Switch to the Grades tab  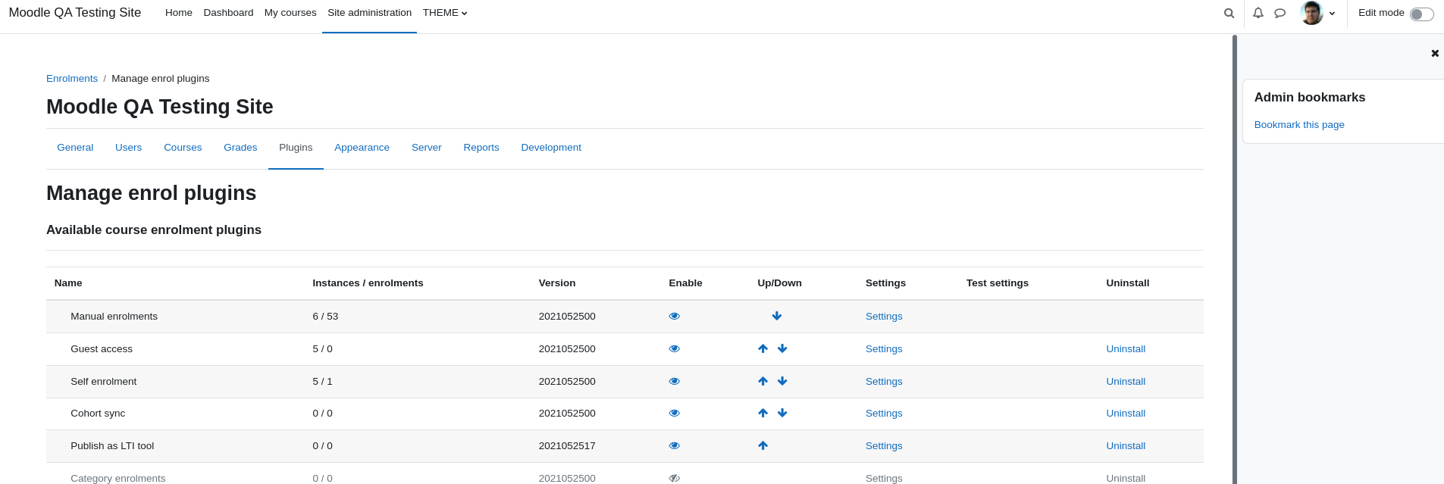click(x=240, y=148)
